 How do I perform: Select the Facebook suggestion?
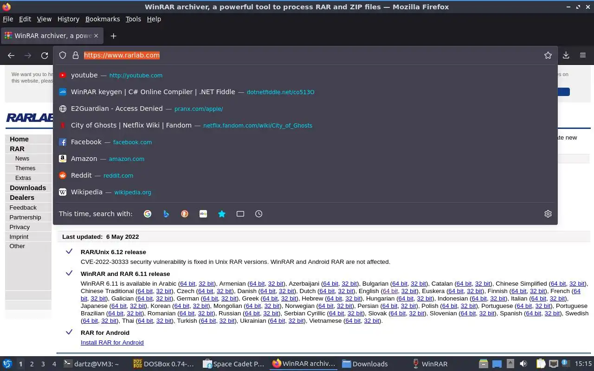click(305, 142)
